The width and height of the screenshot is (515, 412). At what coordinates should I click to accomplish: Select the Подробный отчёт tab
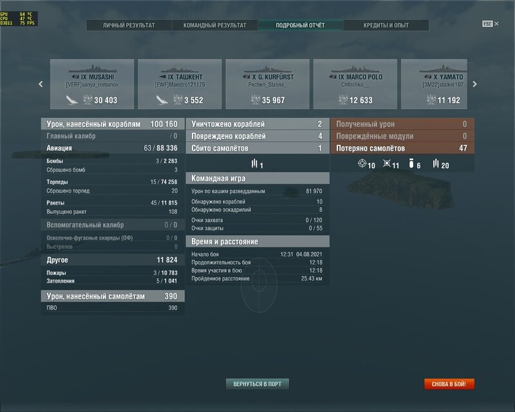tap(300, 25)
